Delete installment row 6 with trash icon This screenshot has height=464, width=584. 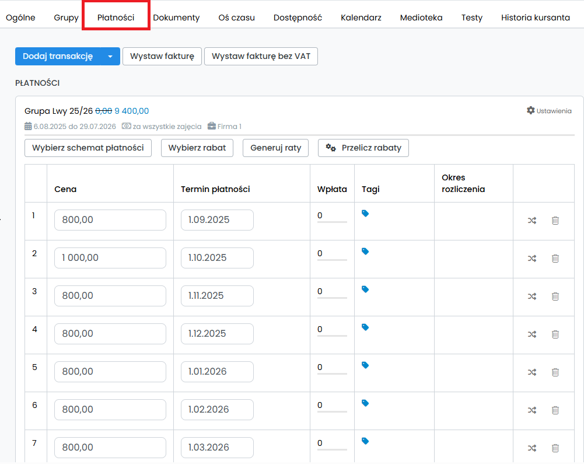tap(555, 410)
